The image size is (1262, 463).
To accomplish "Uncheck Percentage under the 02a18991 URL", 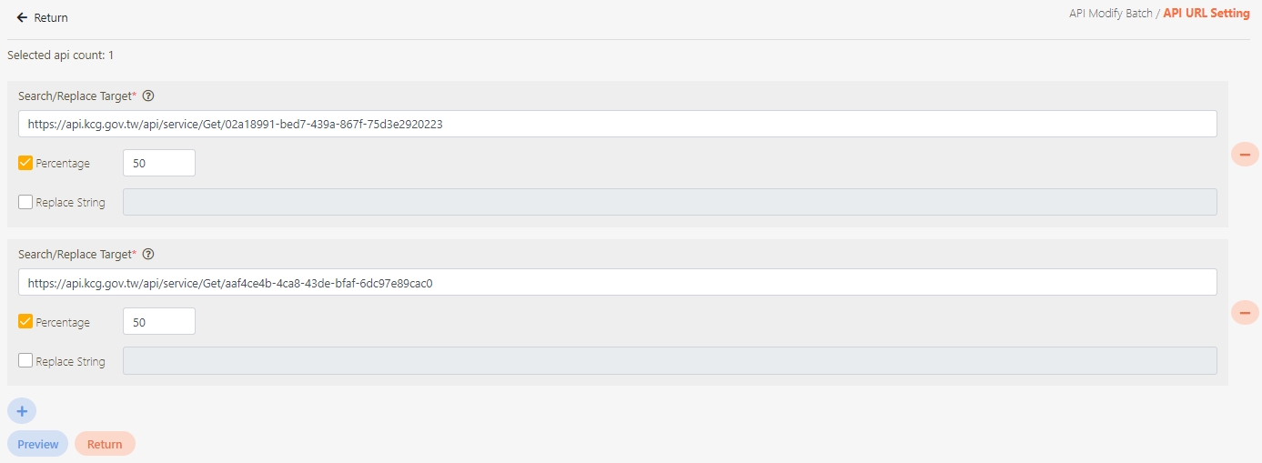I will pyautogui.click(x=25, y=164).
